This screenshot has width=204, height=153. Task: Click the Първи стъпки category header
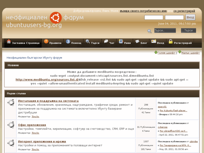[102, 93]
